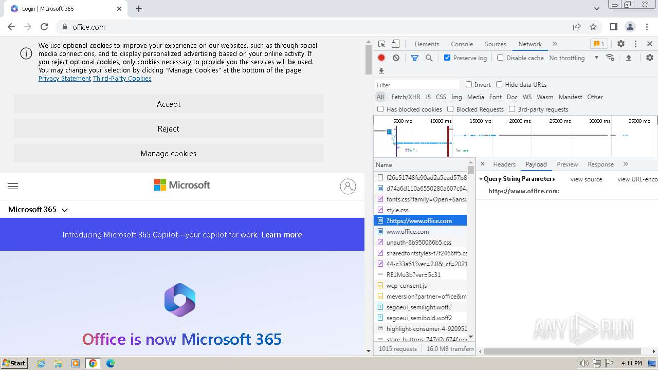Open the Third-Party Cookies link
This screenshot has width=658, height=370.
(122, 79)
